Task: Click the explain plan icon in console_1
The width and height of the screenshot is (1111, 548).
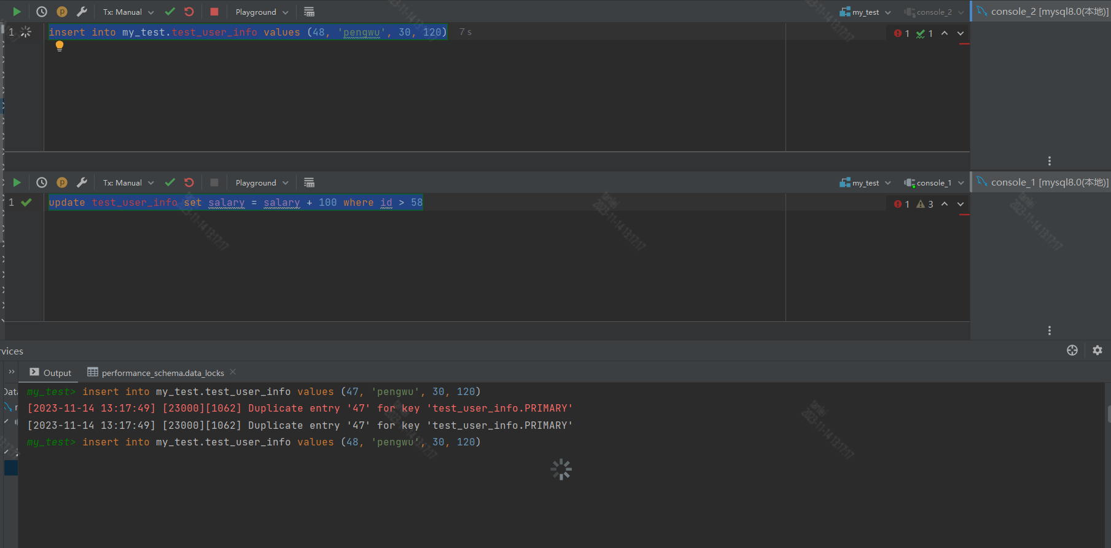Action: coord(62,182)
